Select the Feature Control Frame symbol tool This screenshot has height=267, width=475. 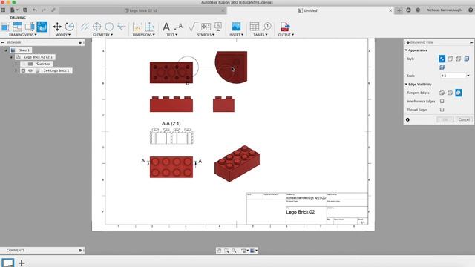[206, 27]
